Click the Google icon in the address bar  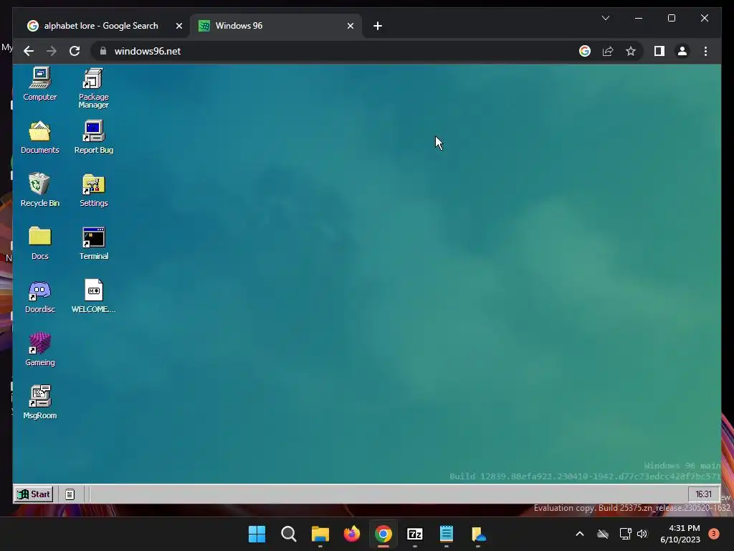(x=585, y=51)
